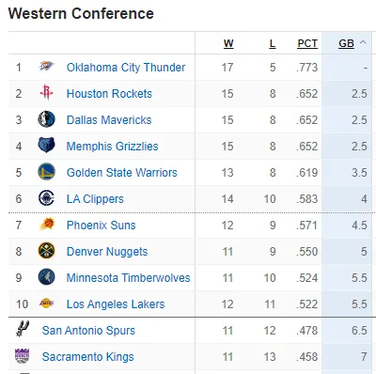Open the Oklahoma City Thunder link
Screen dimensions: 376x374
[x=126, y=68]
